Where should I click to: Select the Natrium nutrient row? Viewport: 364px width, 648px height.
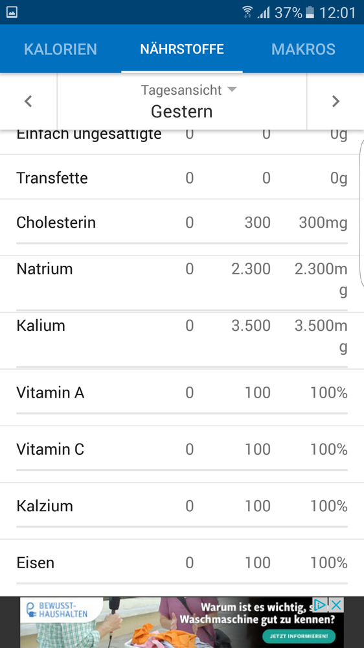point(182,284)
